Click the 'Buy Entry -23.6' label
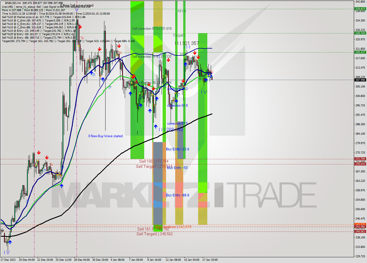Screen dimensions: 367x263 pyautogui.click(x=177, y=149)
